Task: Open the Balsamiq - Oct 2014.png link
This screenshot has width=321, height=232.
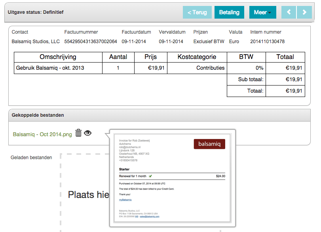Action: (x=42, y=134)
